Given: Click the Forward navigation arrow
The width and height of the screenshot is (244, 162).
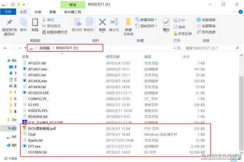Looking at the screenshot, I should click(13, 48).
